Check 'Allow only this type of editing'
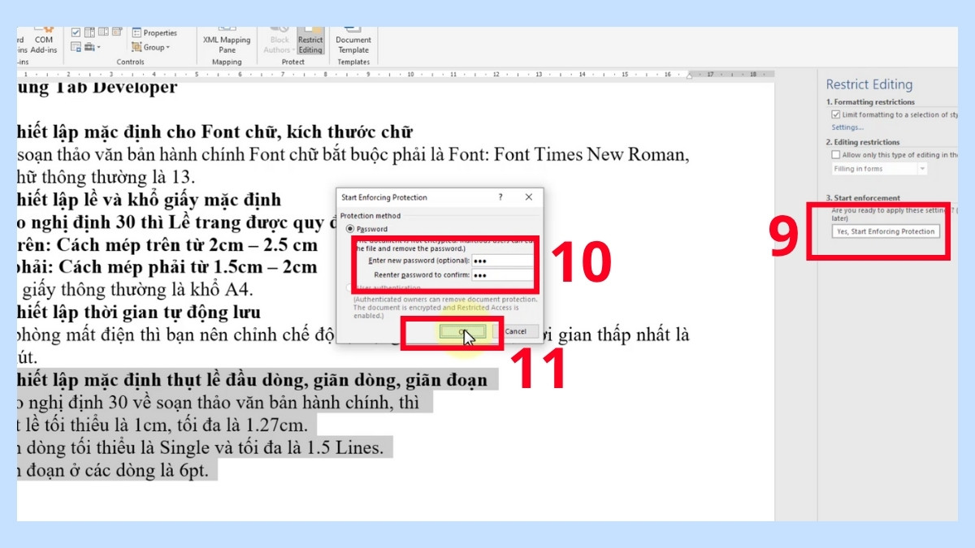 [x=837, y=154]
